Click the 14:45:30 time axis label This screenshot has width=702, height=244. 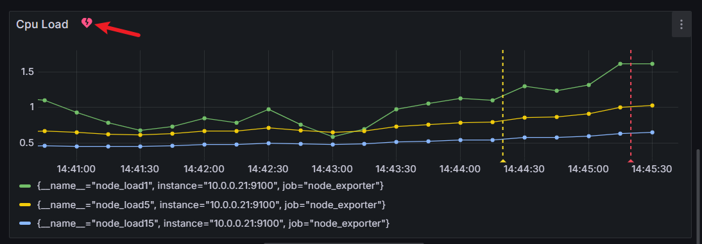click(652, 169)
